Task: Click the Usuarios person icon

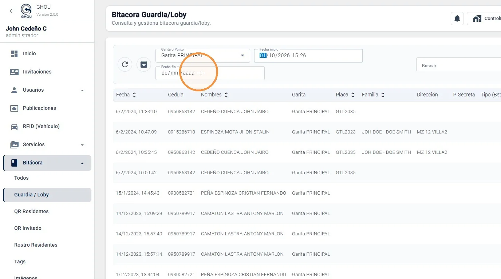Action: coord(14,90)
